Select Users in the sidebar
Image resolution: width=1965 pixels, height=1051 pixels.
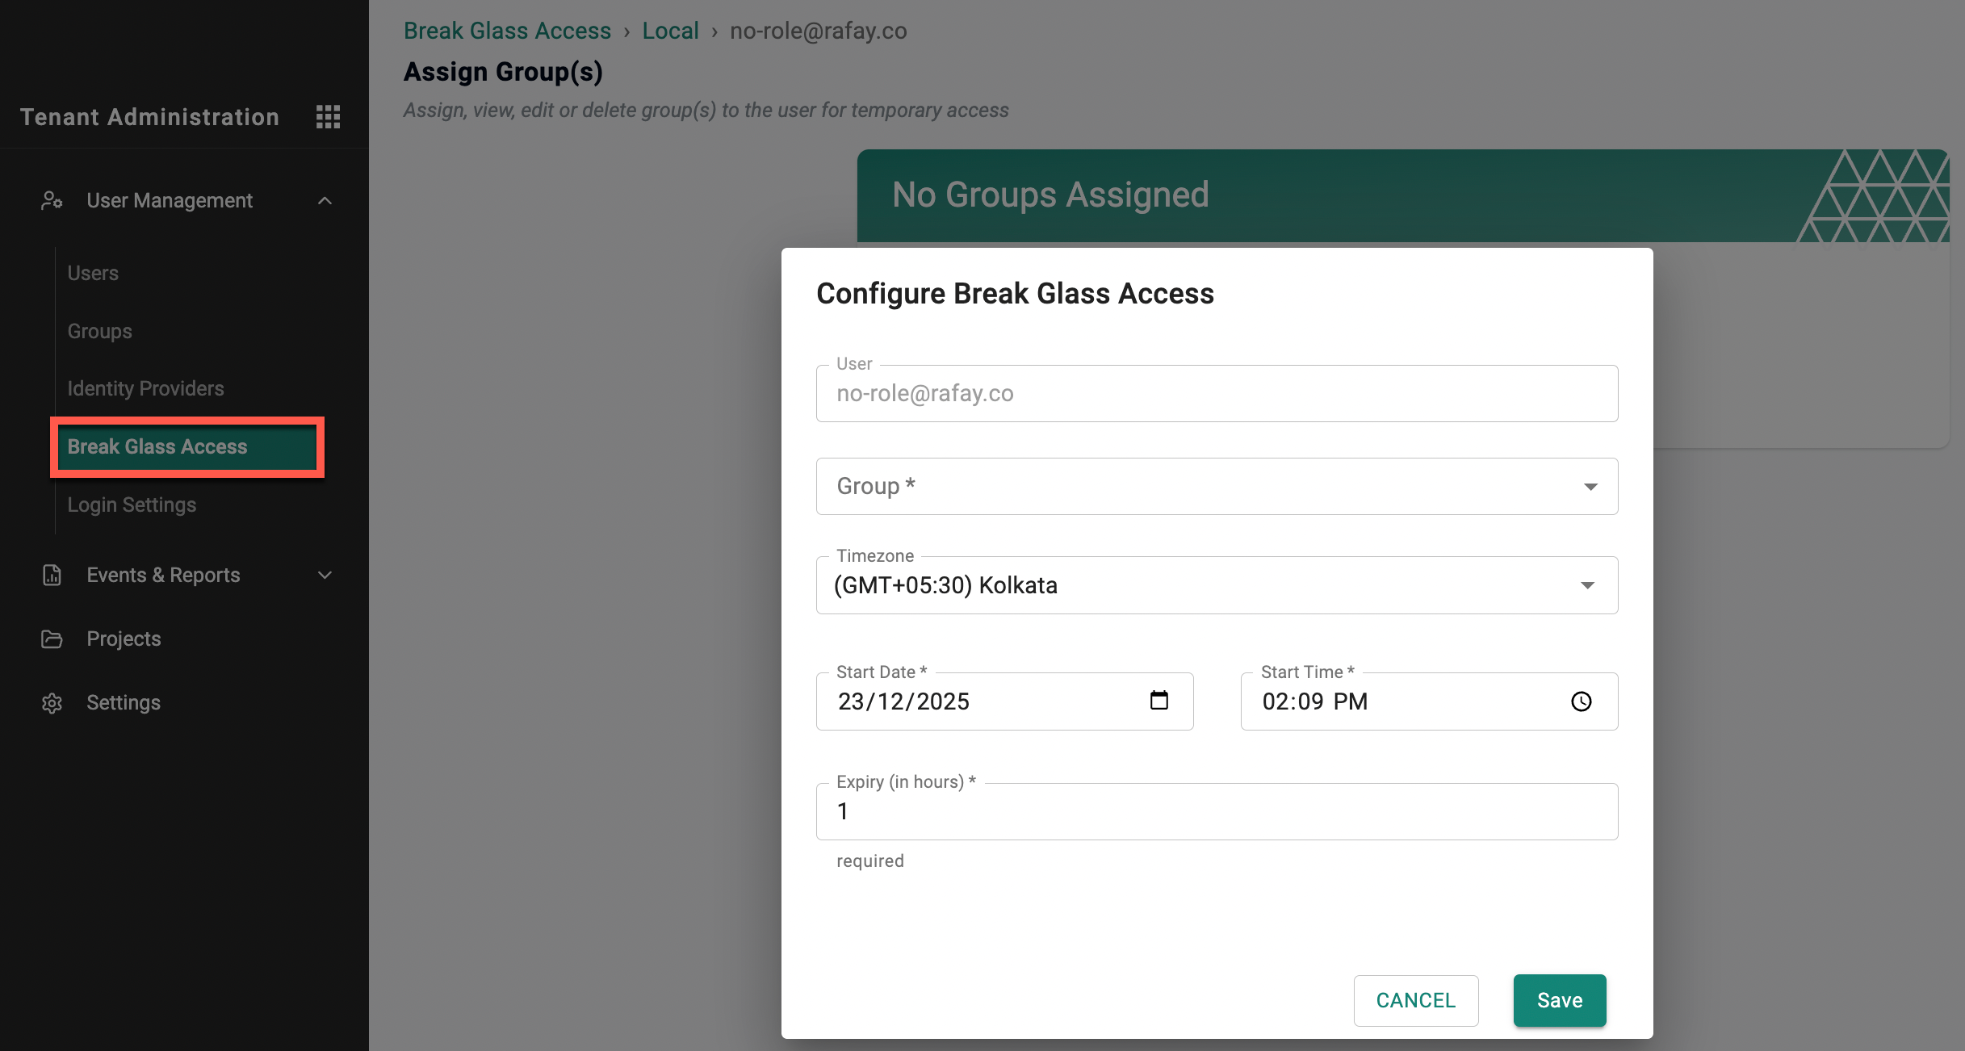coord(93,273)
